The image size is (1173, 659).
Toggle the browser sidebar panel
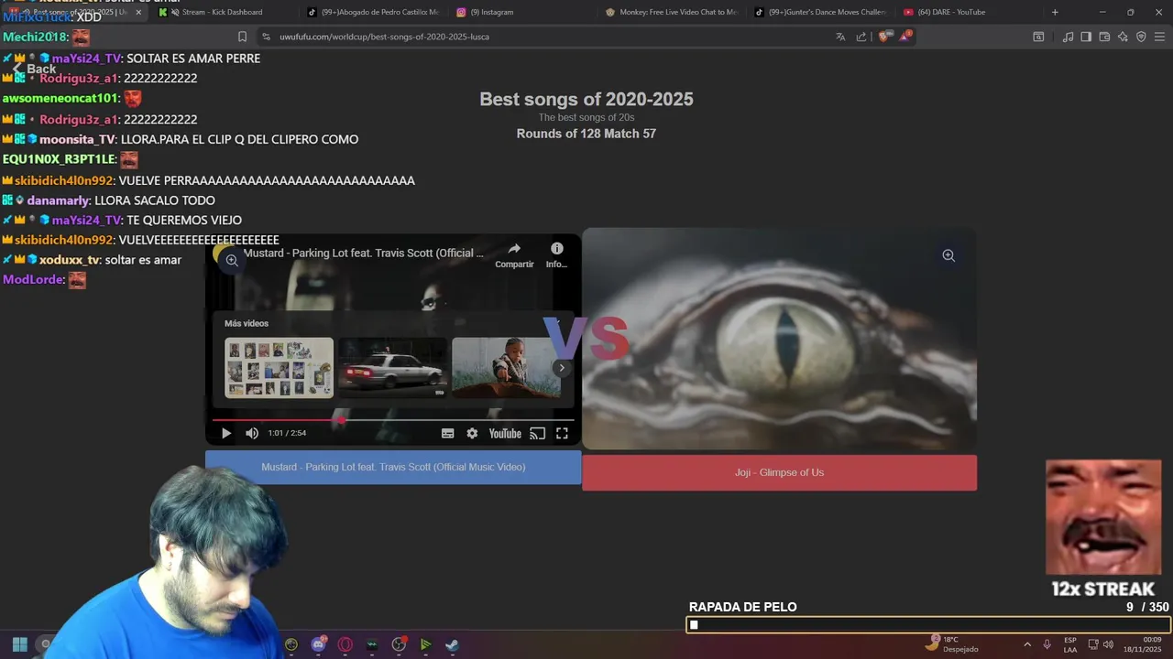pos(1086,37)
